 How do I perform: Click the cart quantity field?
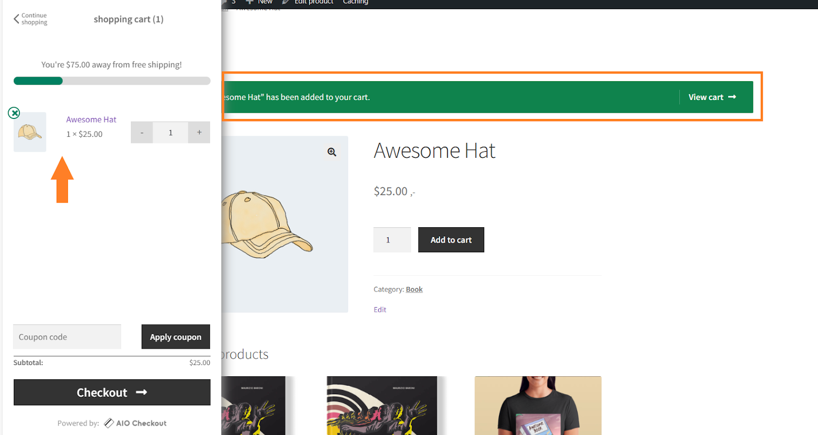click(x=171, y=132)
